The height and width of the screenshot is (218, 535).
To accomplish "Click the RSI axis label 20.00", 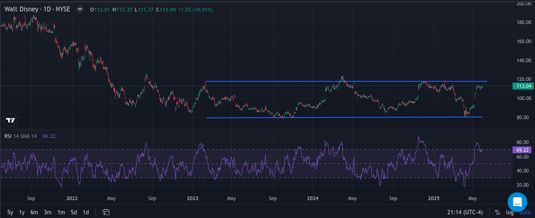I will tap(522, 185).
